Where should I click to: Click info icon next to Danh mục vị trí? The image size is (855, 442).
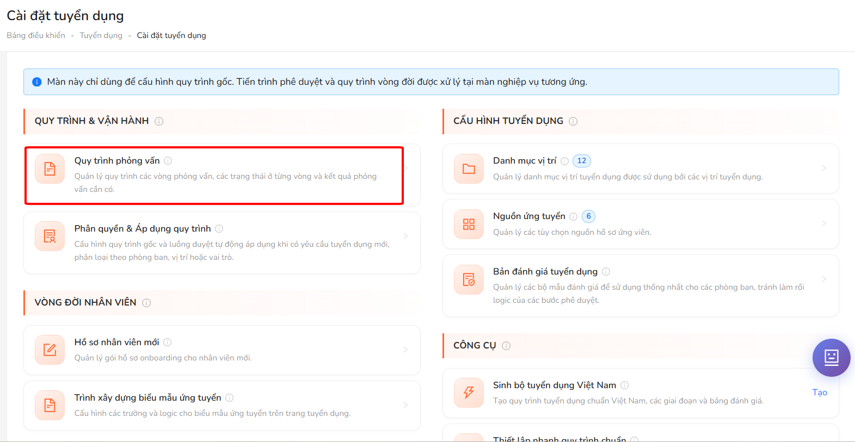(x=565, y=161)
